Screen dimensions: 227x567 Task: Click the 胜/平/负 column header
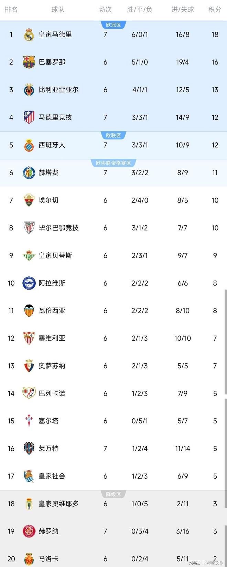tap(140, 10)
